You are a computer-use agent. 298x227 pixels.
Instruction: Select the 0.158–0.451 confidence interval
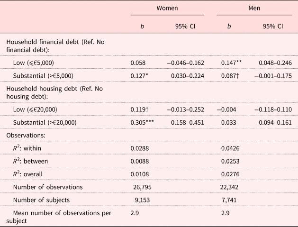[185, 123]
